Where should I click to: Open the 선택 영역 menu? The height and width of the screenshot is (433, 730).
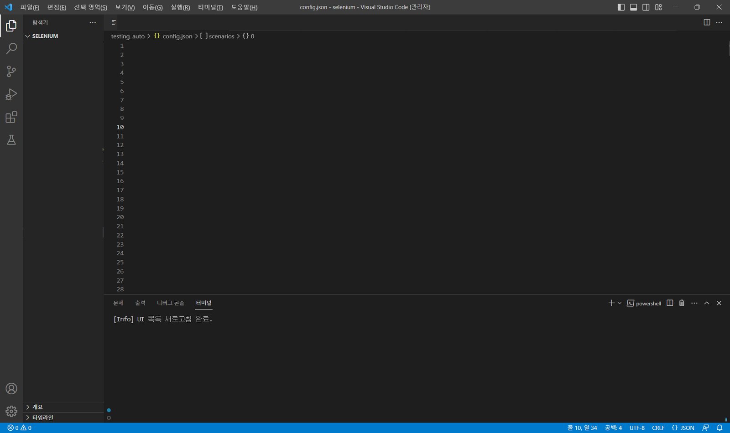coord(90,7)
